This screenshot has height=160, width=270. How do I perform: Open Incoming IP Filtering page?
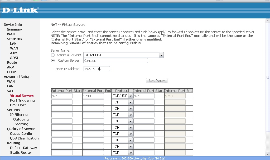tap(21, 124)
